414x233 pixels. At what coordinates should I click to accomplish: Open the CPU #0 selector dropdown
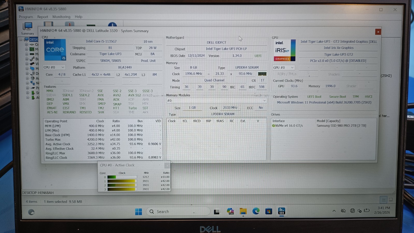54,67
